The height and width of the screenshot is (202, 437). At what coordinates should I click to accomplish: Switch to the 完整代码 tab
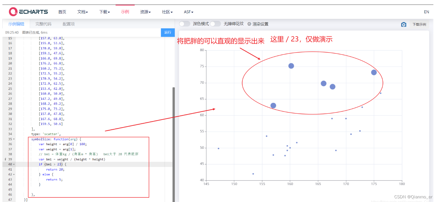(44, 24)
